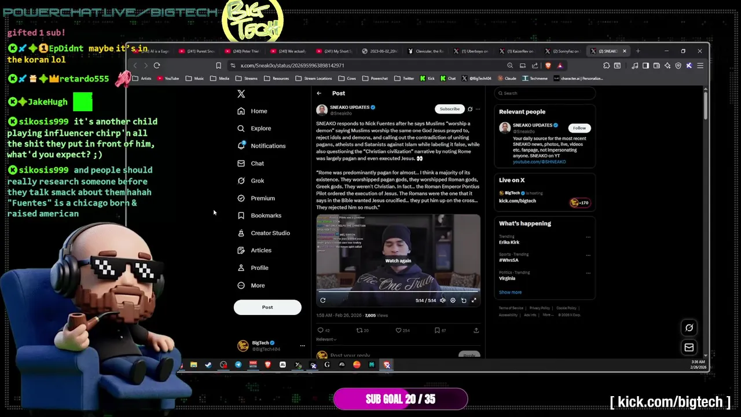Open Notifications with the bell icon
741x417 pixels.
[x=262, y=146]
